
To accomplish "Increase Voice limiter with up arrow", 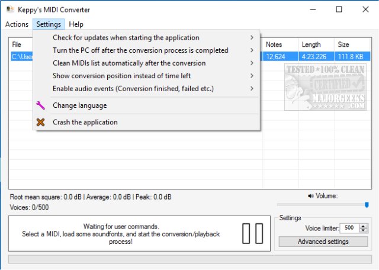I will pos(363,226).
